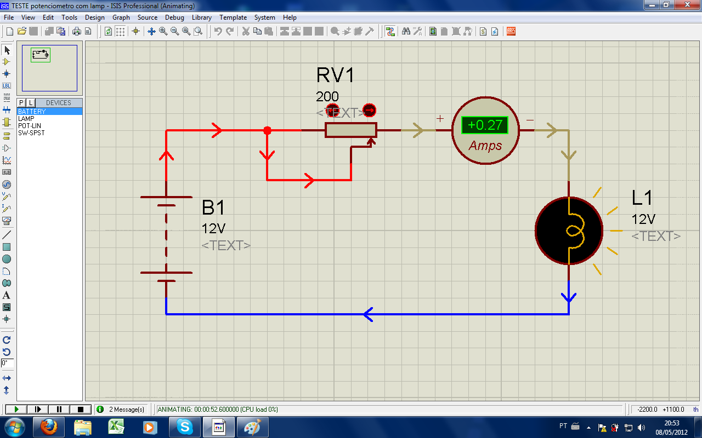
Task: Open the Library menu
Action: (201, 18)
